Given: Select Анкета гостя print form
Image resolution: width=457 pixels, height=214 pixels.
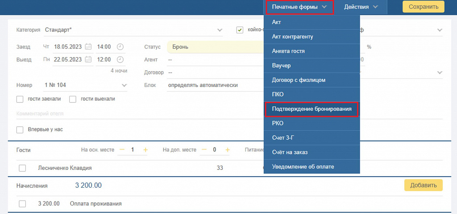Looking at the screenshot, I should tap(312, 51).
